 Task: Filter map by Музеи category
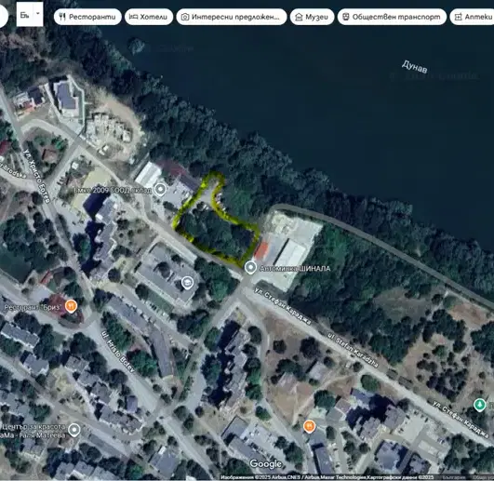tap(312, 17)
